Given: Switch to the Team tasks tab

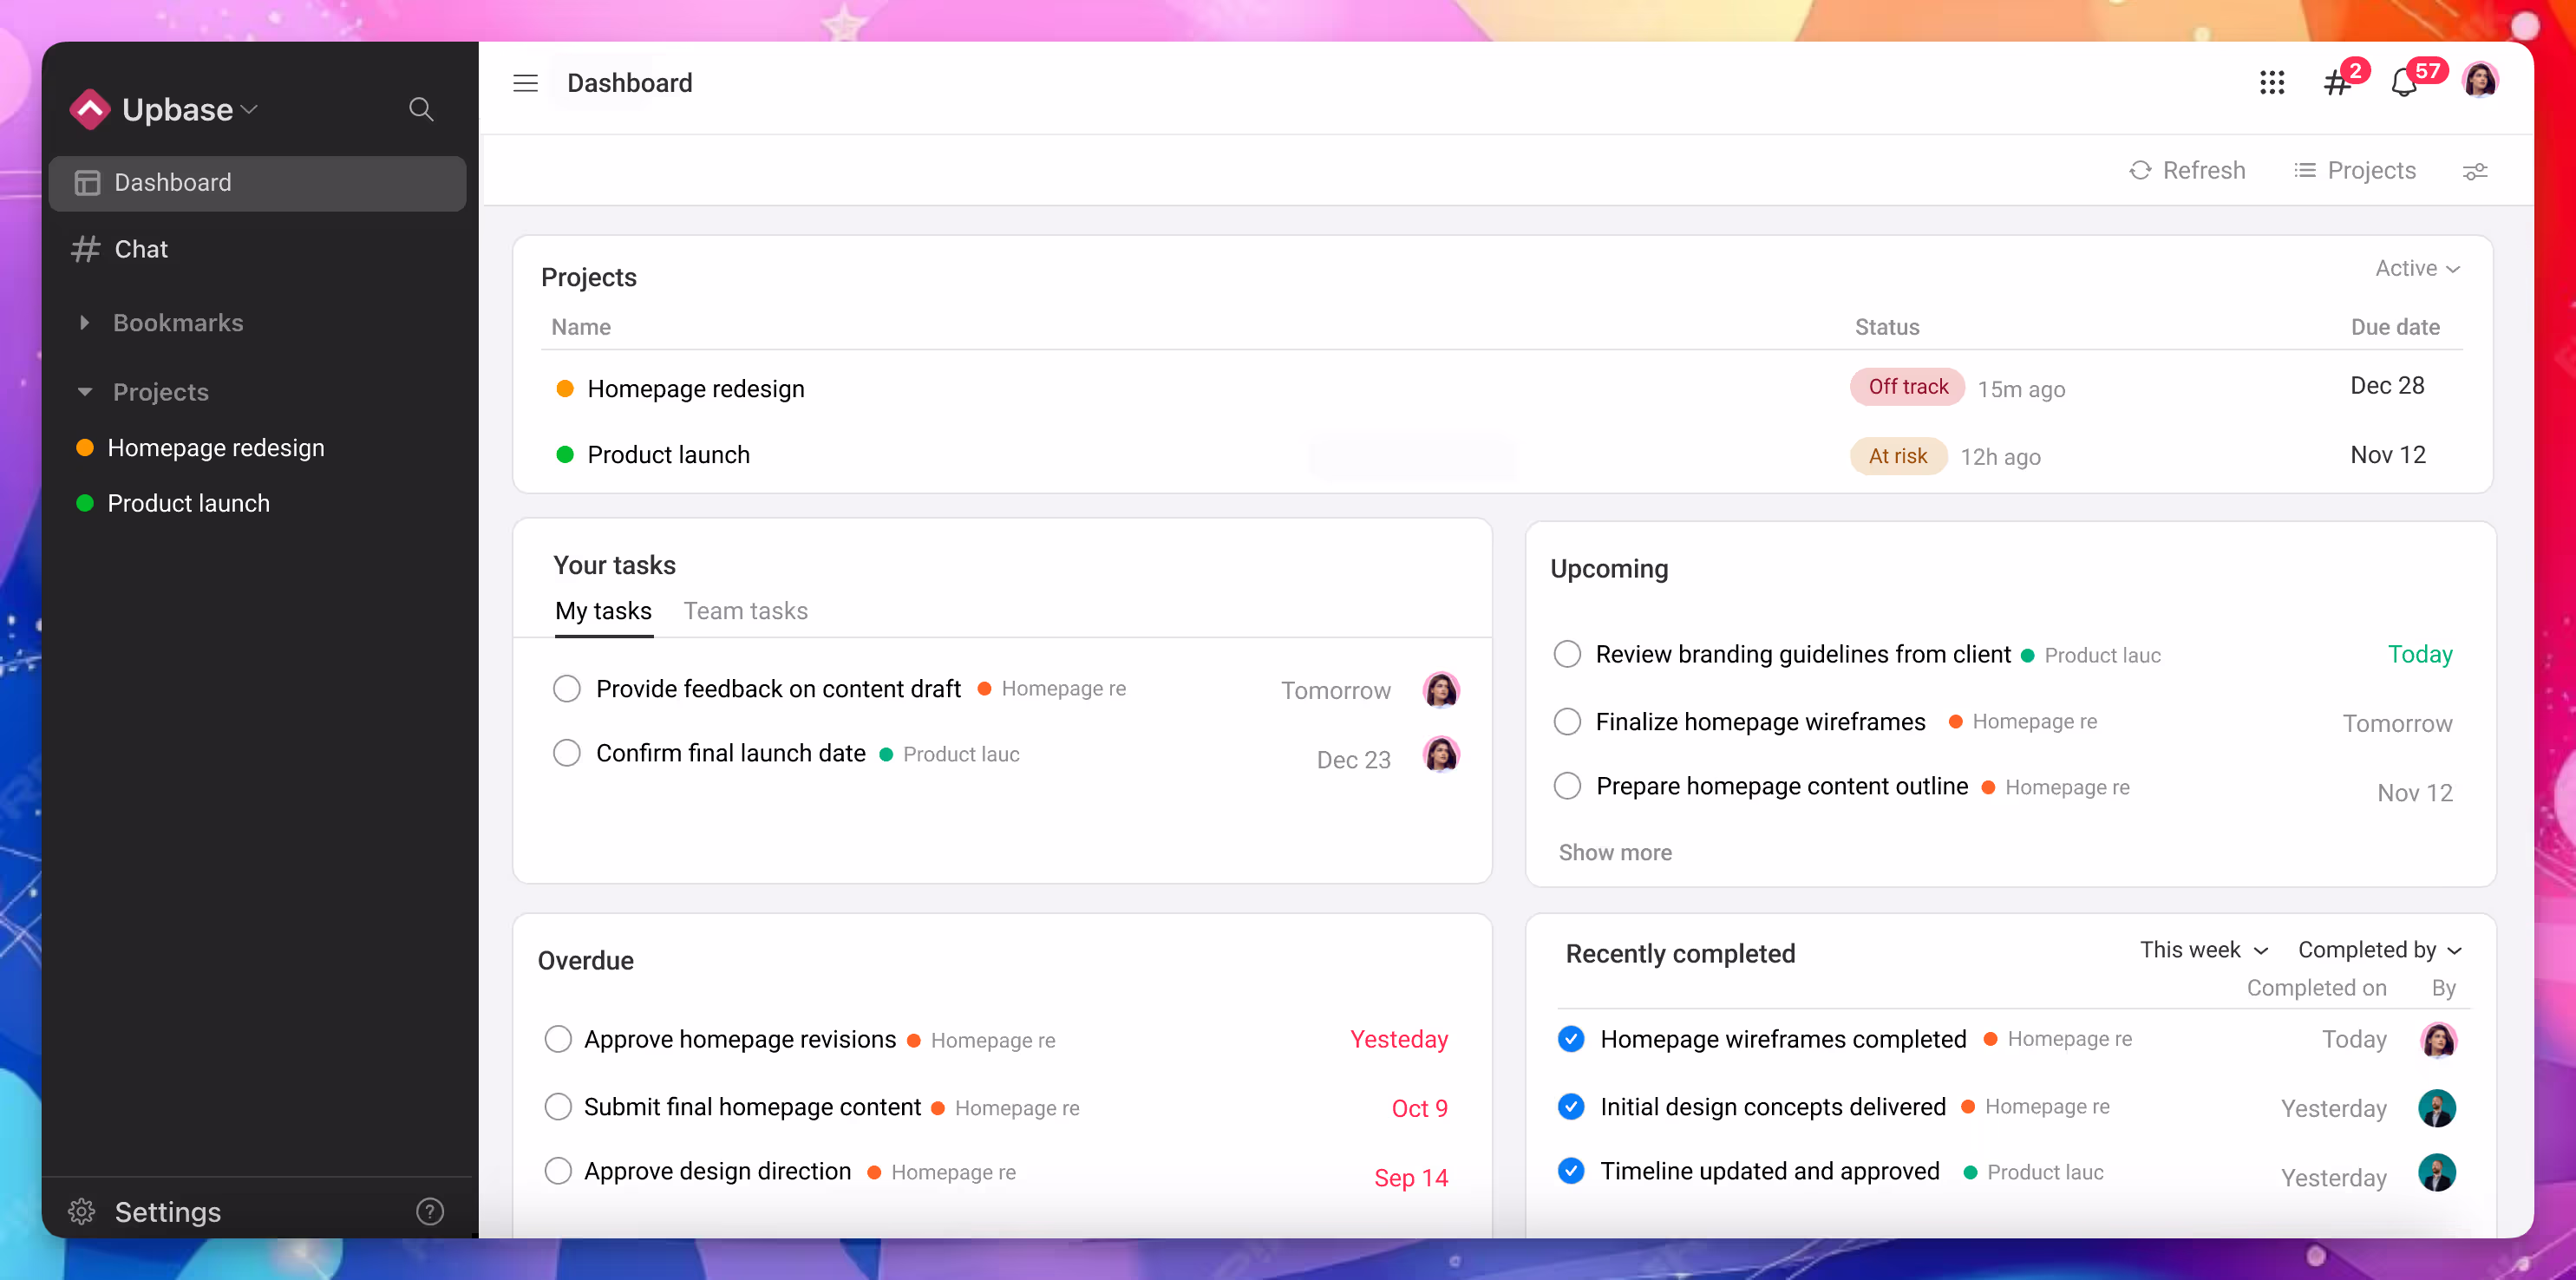Looking at the screenshot, I should (x=745, y=611).
